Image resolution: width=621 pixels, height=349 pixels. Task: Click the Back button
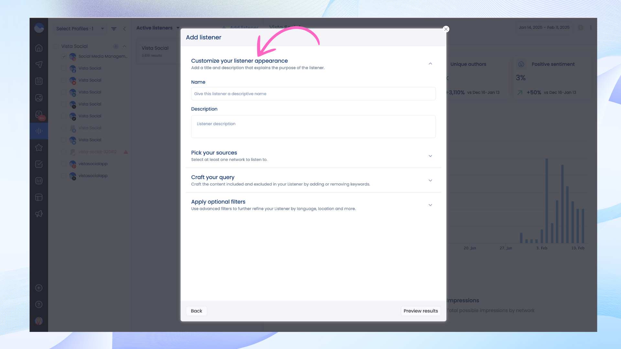click(x=196, y=311)
